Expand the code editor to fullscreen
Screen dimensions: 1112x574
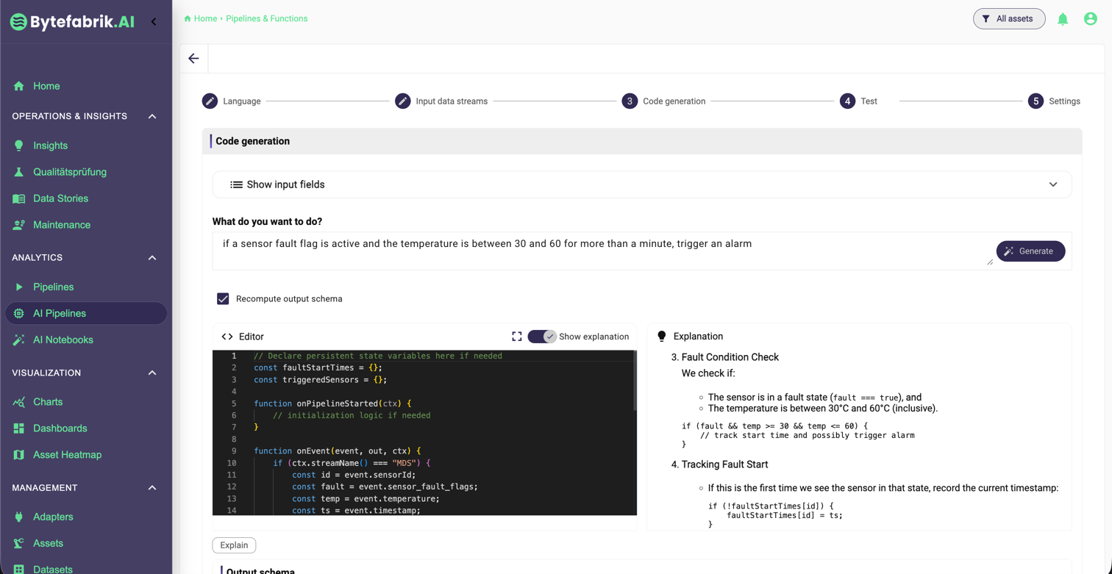click(x=517, y=337)
